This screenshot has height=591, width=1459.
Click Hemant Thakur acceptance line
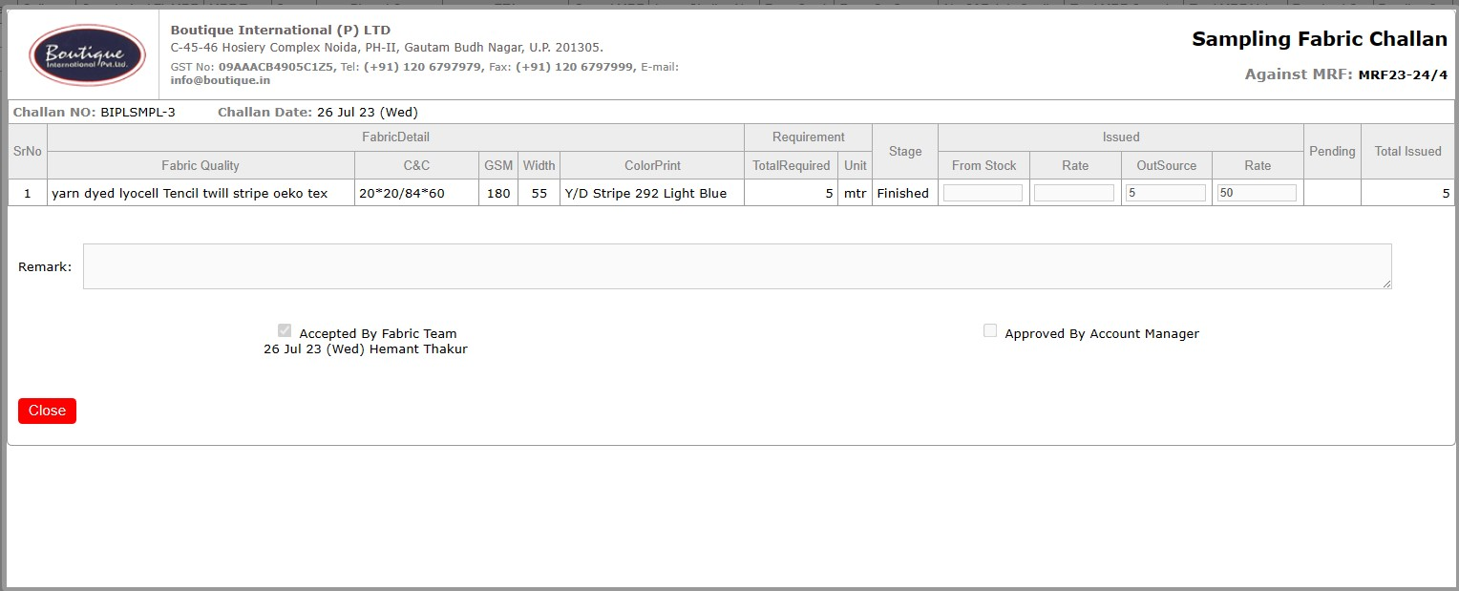[x=366, y=349]
